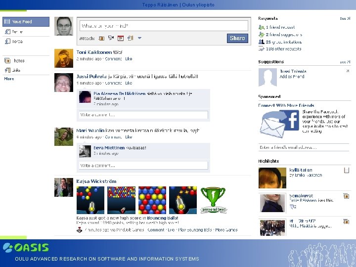Click See All next to Suggestions
Screen dimensions: 356x267
pyautogui.click(x=345, y=62)
